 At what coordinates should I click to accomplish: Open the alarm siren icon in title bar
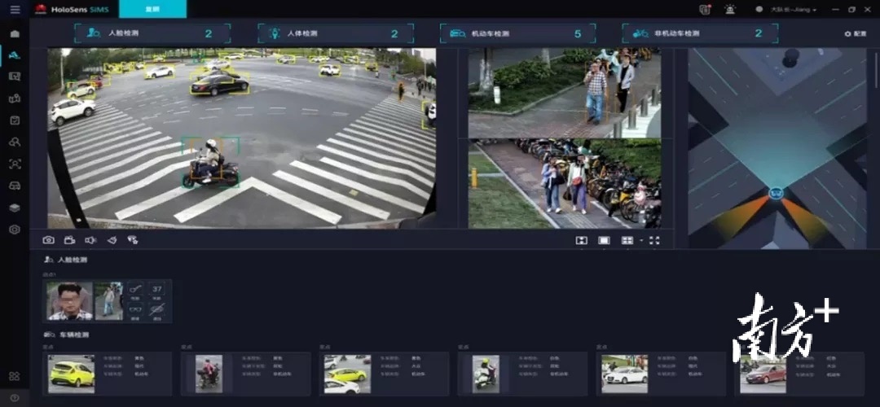729,9
